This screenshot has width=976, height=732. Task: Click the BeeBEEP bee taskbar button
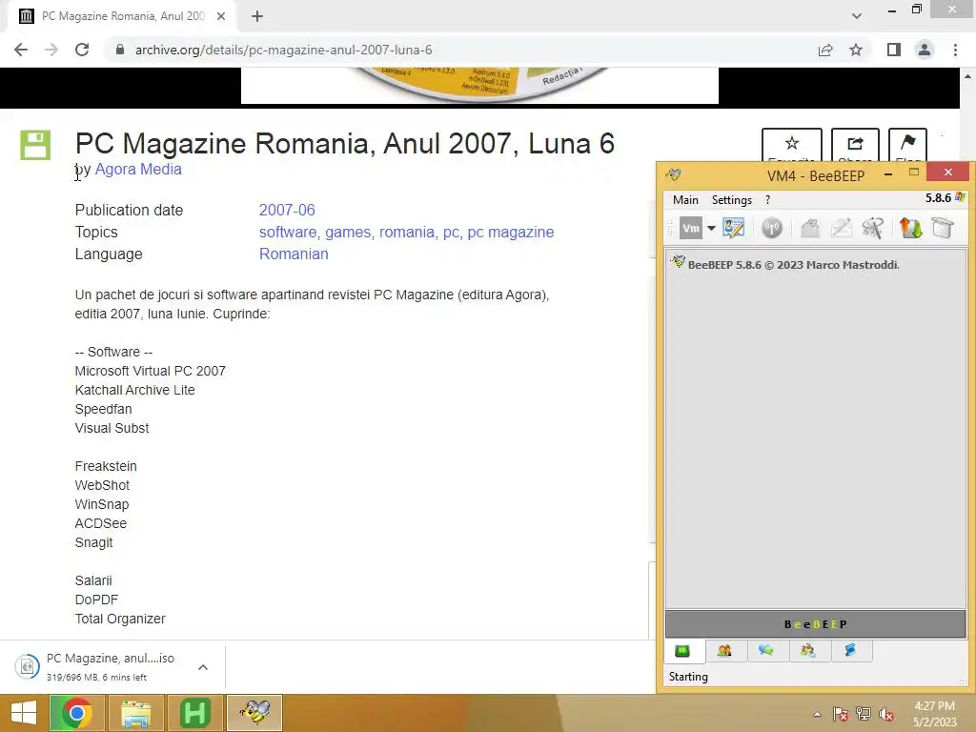[254, 713]
